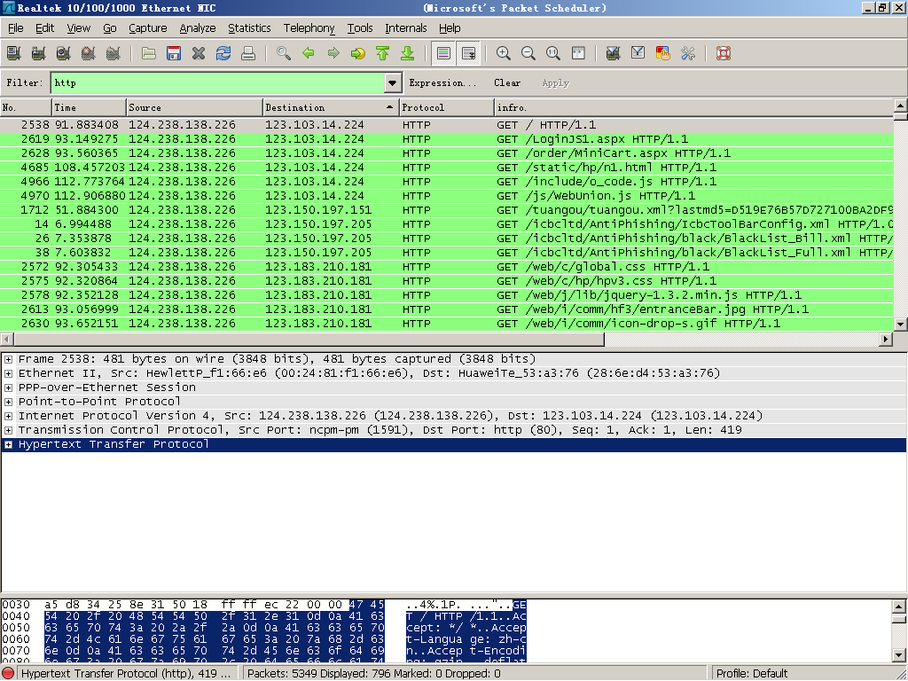Image resolution: width=908 pixels, height=681 pixels.
Task: Go forward in packet history arrow
Action: 333,53
